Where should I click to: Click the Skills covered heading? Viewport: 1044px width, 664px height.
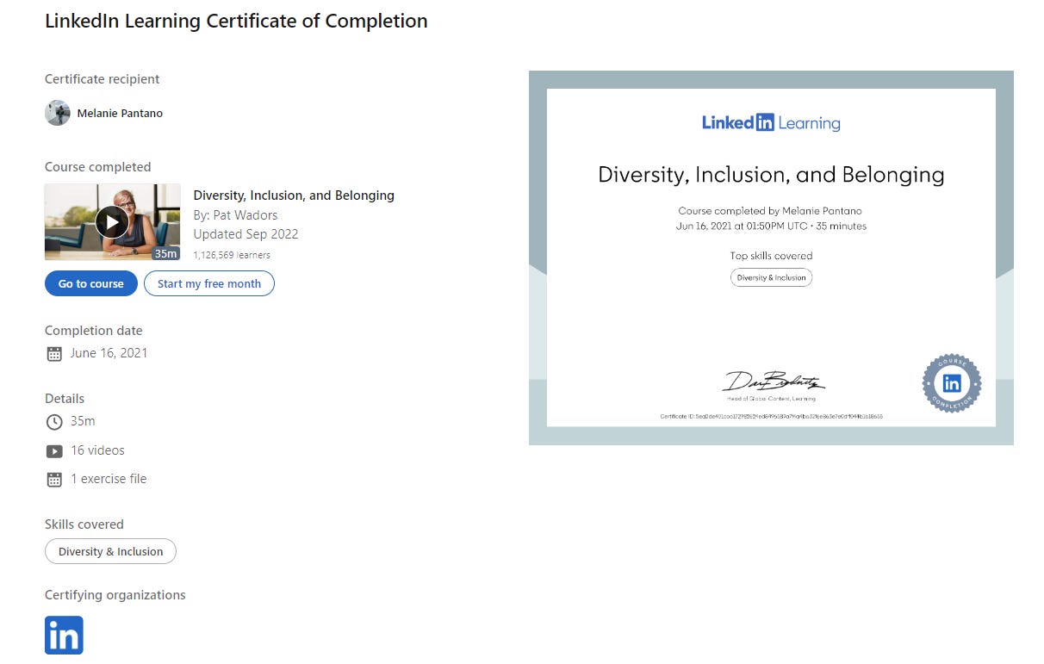click(x=84, y=524)
